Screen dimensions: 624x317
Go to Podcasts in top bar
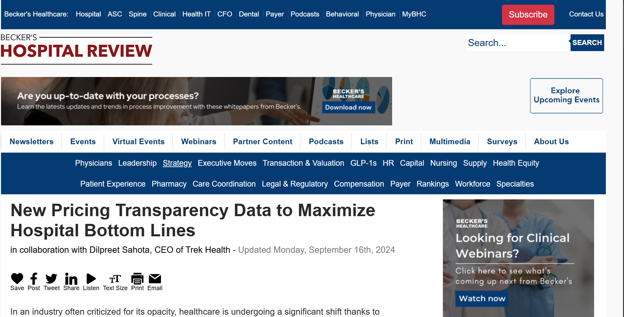click(x=305, y=14)
